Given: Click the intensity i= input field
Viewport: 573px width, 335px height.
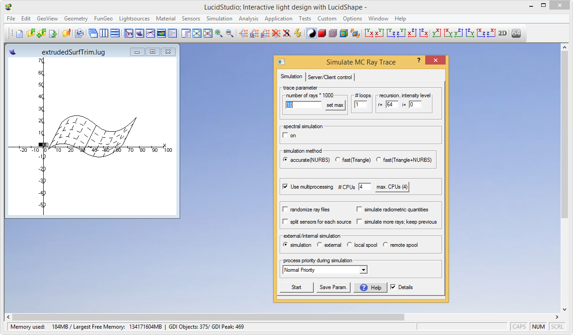Looking at the screenshot, I should 415,105.
